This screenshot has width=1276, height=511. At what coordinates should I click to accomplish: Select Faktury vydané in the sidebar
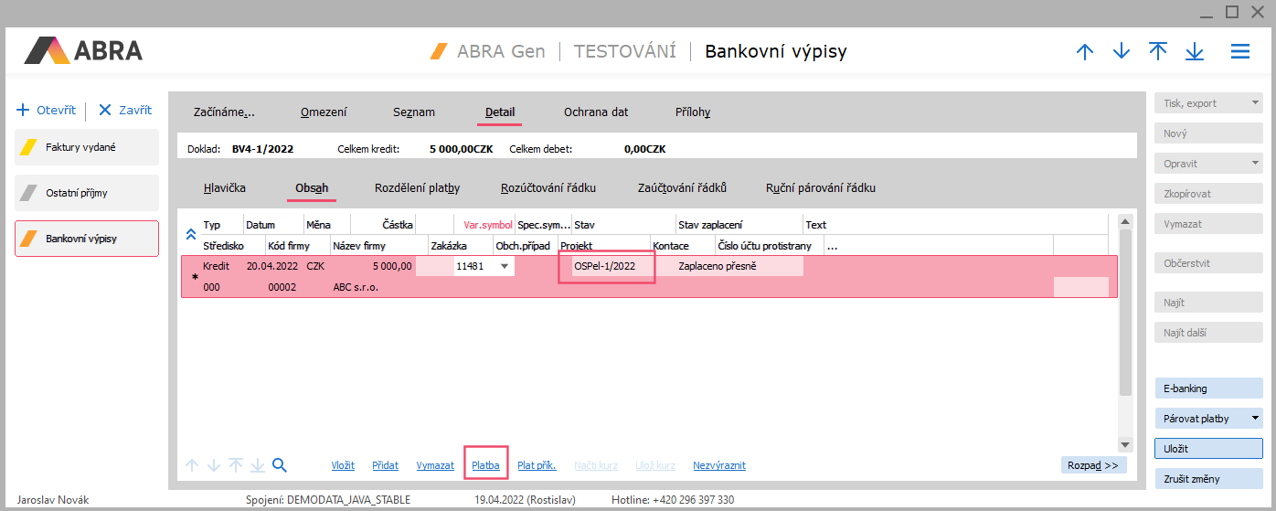click(86, 147)
